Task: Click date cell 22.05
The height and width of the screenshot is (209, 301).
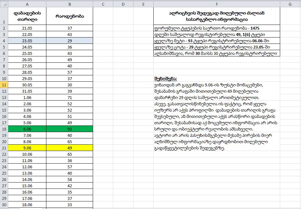Action: pyautogui.click(x=27, y=34)
